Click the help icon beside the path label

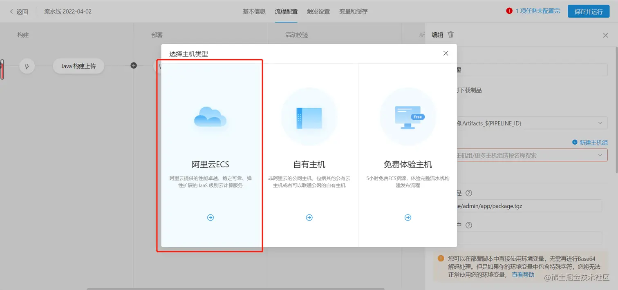[x=469, y=193]
